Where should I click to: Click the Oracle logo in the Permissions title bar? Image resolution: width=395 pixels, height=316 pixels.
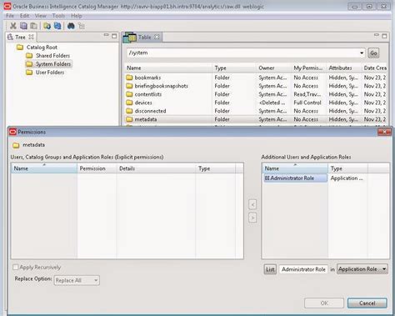click(12, 132)
